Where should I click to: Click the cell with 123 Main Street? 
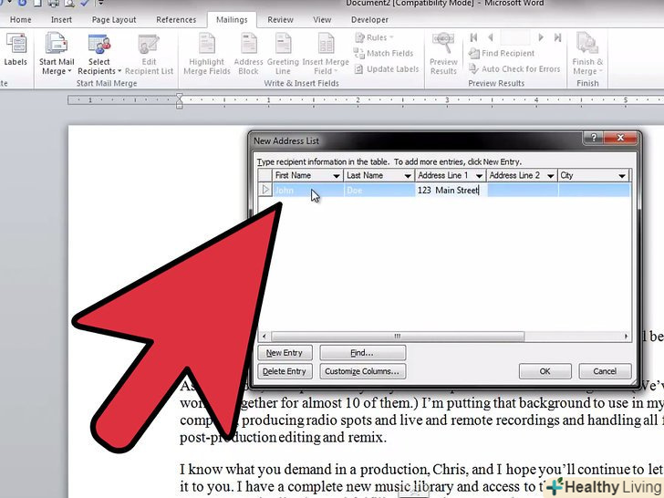(x=451, y=190)
